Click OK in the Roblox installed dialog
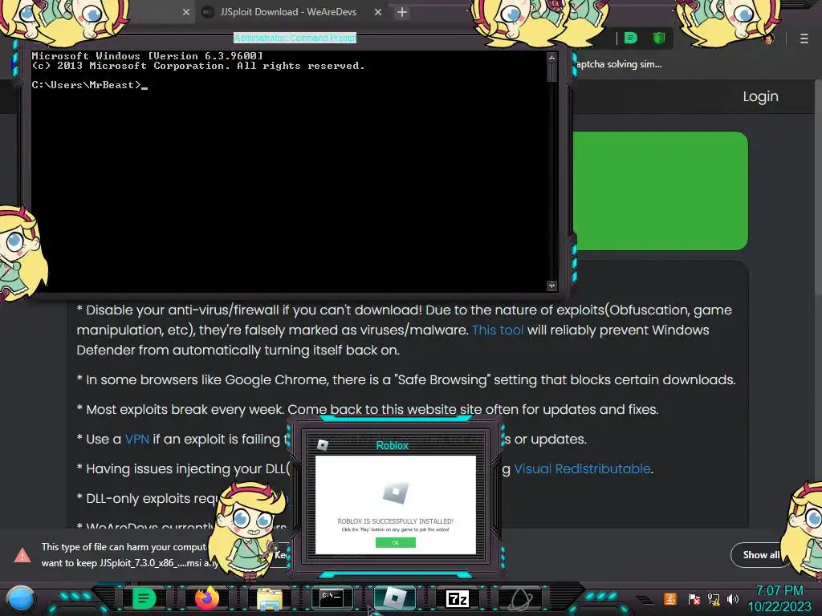This screenshot has height=616, width=822. (x=395, y=543)
